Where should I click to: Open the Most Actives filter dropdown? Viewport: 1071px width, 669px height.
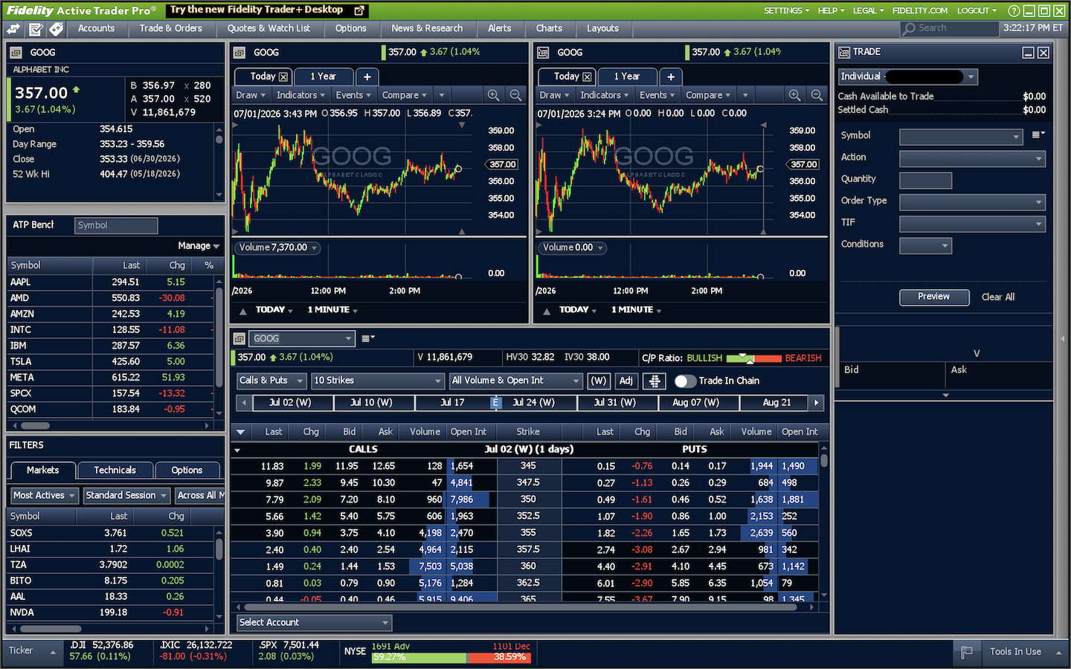[x=45, y=496]
